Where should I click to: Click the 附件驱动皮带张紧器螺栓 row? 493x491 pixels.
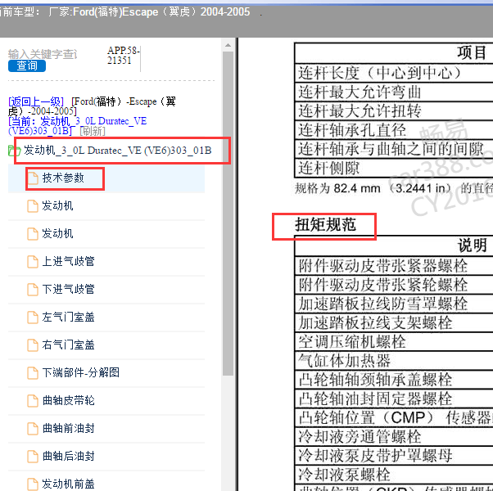point(394,266)
